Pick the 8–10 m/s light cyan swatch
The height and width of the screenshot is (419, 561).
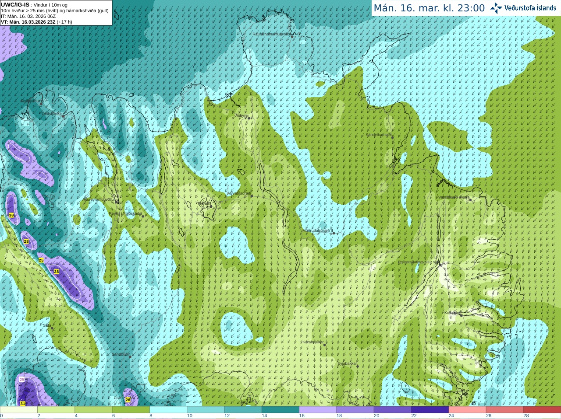tap(168, 410)
